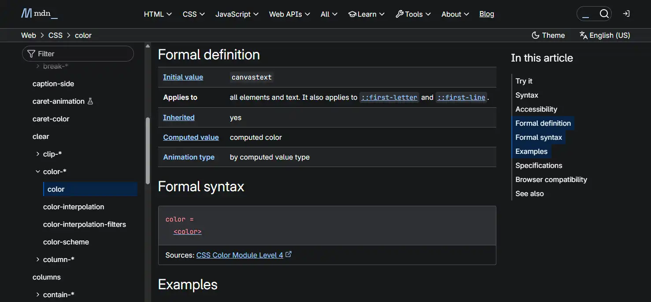Click the MDN logo

(39, 14)
